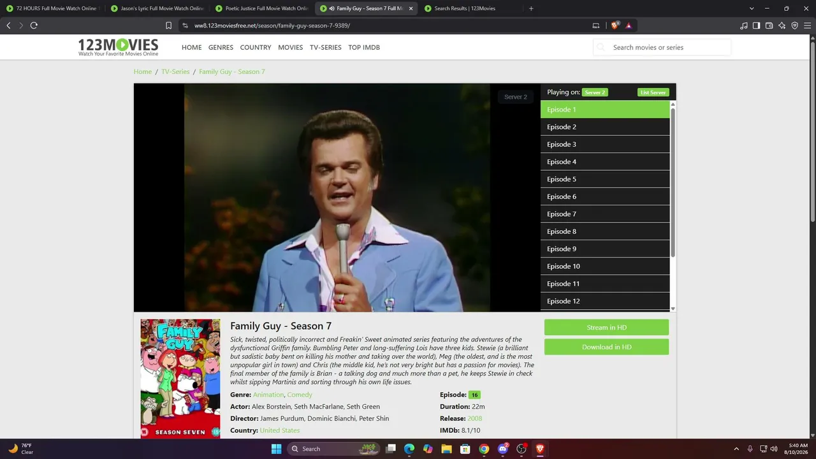
Task: Go back to the previous page
Action: 8,25
